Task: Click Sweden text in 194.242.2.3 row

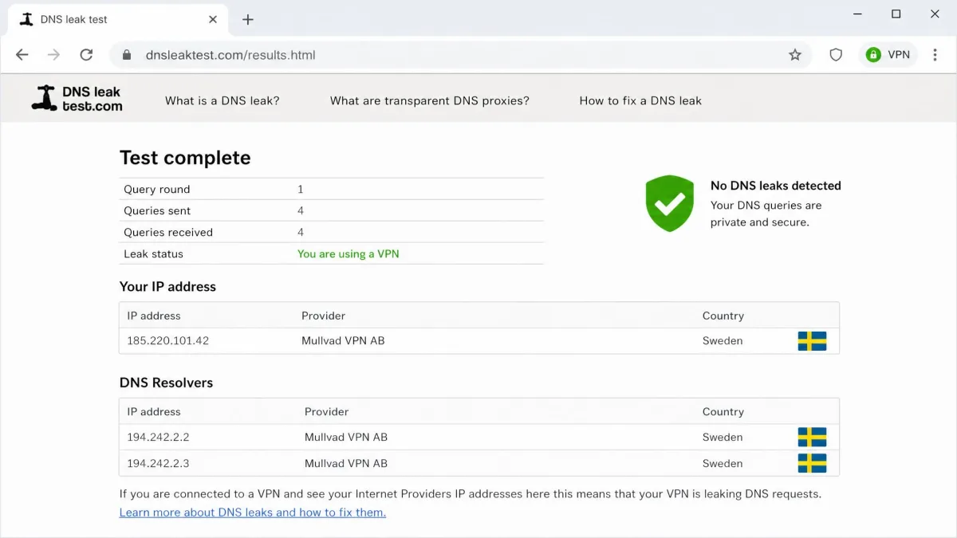Action: tap(723, 463)
